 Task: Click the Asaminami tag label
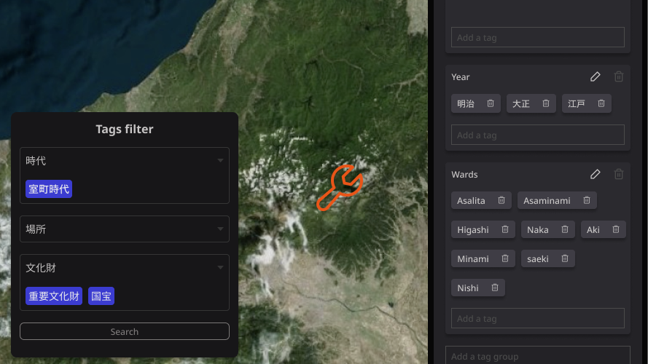(547, 201)
